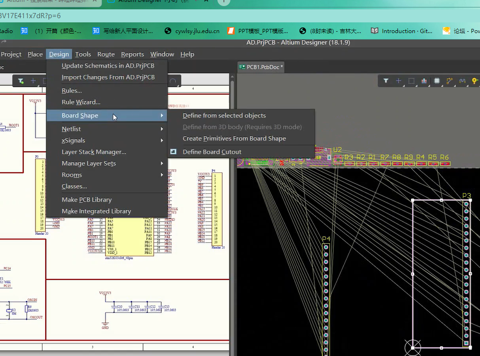Click the book icon on the Introduction bookmark
The width and height of the screenshot is (480, 356).
(374, 31)
